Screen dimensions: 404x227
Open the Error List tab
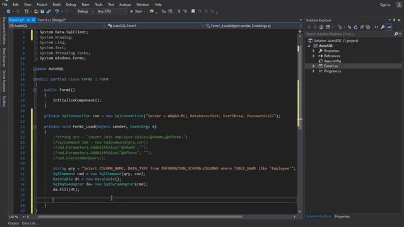tap(30, 223)
